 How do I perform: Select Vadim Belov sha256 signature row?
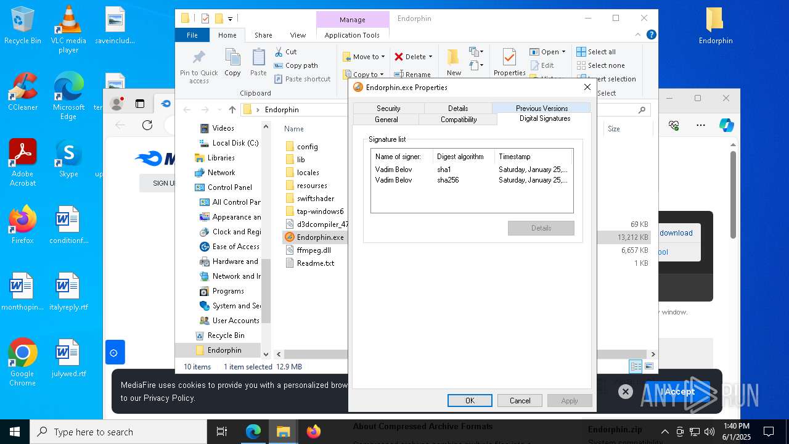pos(472,180)
